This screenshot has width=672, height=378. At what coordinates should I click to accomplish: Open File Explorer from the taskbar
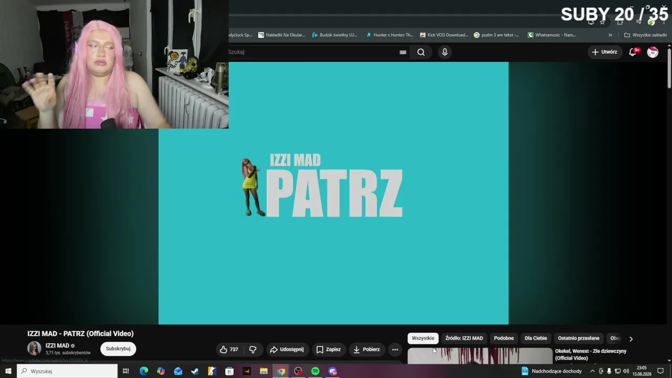click(x=264, y=371)
